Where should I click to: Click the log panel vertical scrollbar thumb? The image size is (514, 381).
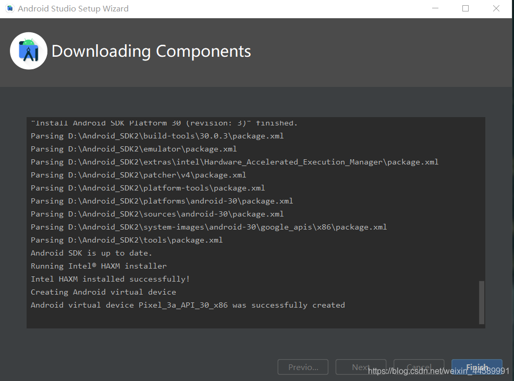point(482,302)
